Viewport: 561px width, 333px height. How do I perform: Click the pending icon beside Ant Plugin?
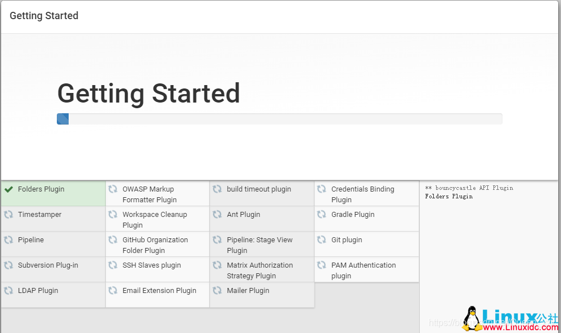[x=217, y=214]
